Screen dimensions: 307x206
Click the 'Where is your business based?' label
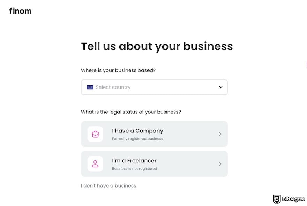coord(118,70)
